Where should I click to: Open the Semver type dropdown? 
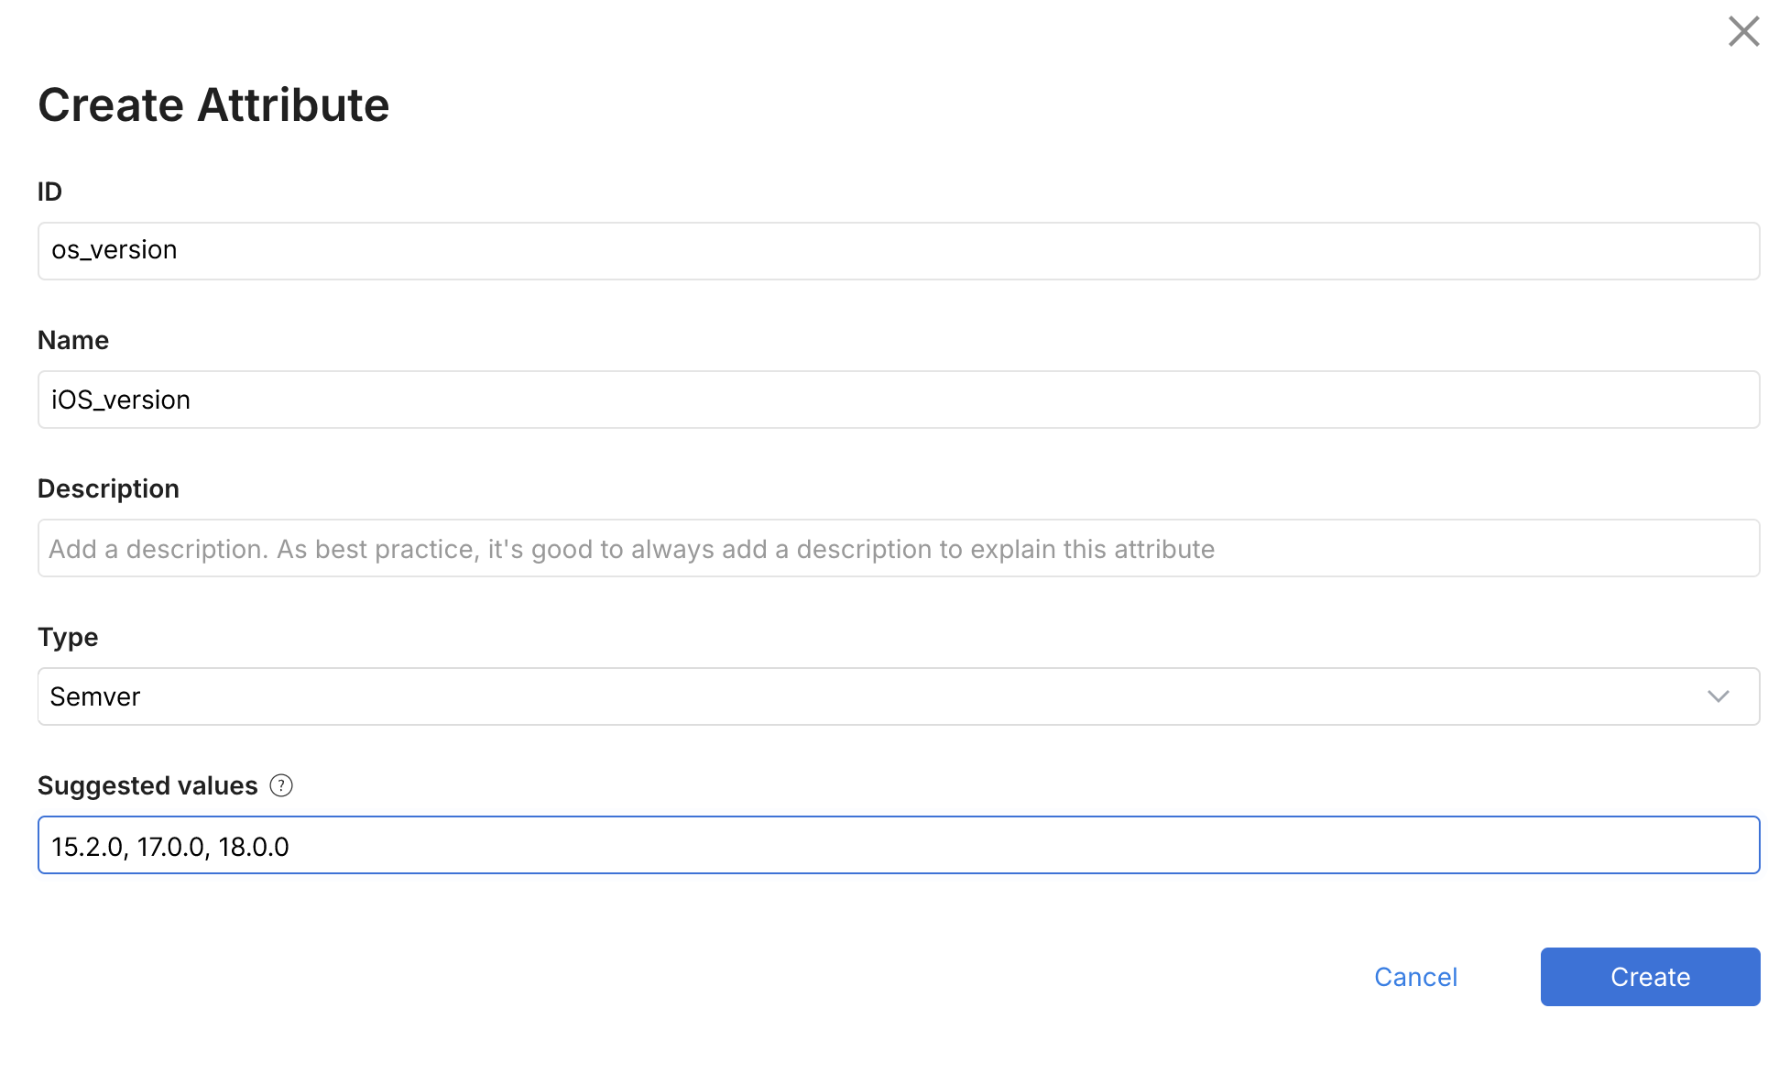pos(898,696)
